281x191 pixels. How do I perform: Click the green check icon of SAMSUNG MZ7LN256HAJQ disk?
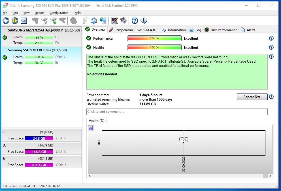[5, 37]
